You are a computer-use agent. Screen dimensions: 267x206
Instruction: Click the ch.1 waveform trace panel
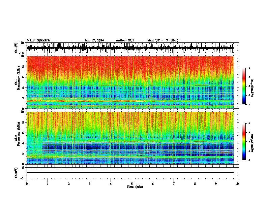132,48
